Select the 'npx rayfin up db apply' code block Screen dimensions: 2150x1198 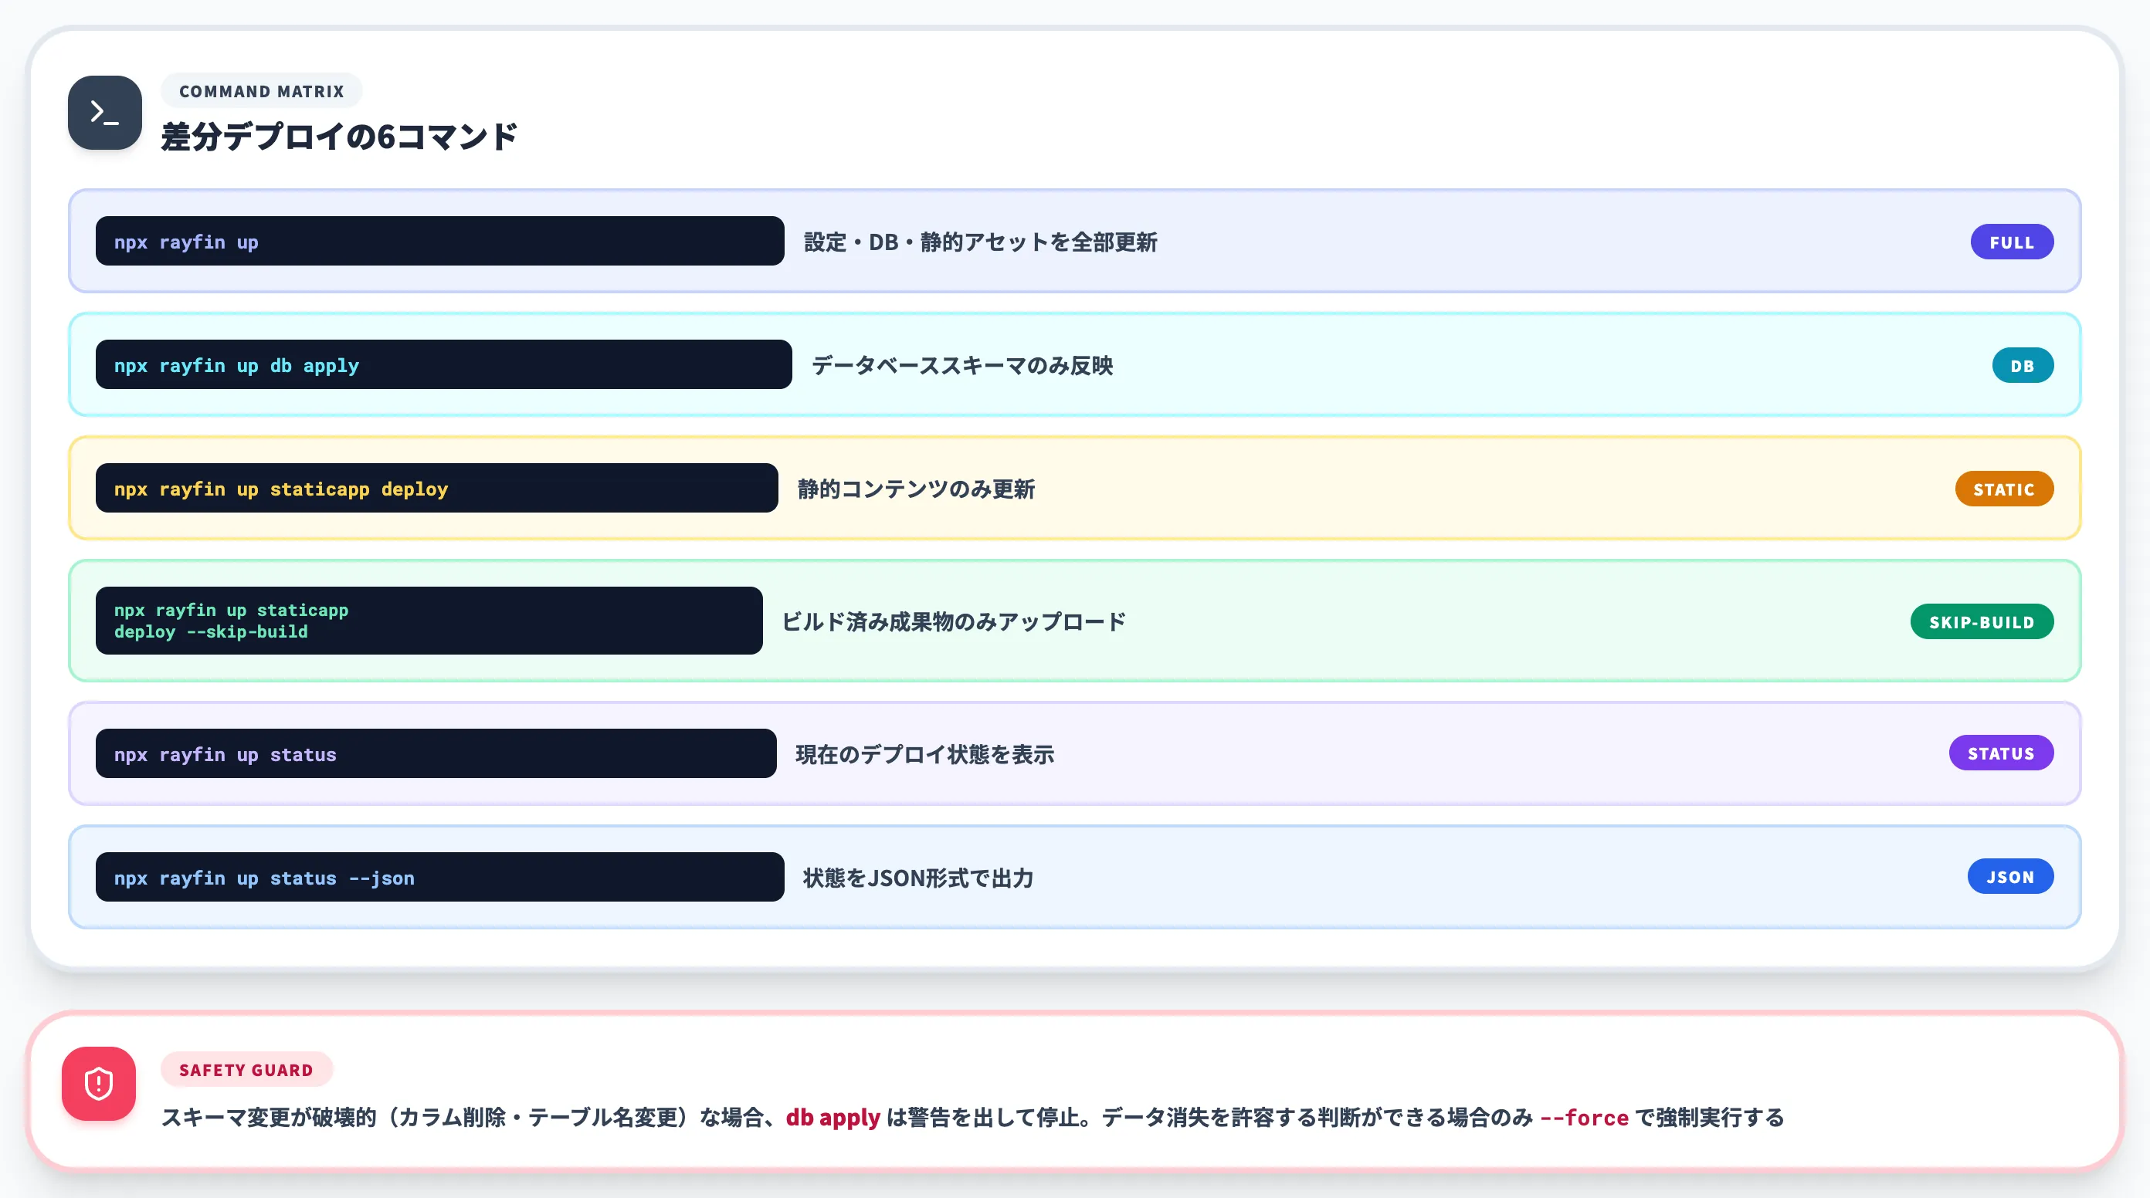coord(443,365)
